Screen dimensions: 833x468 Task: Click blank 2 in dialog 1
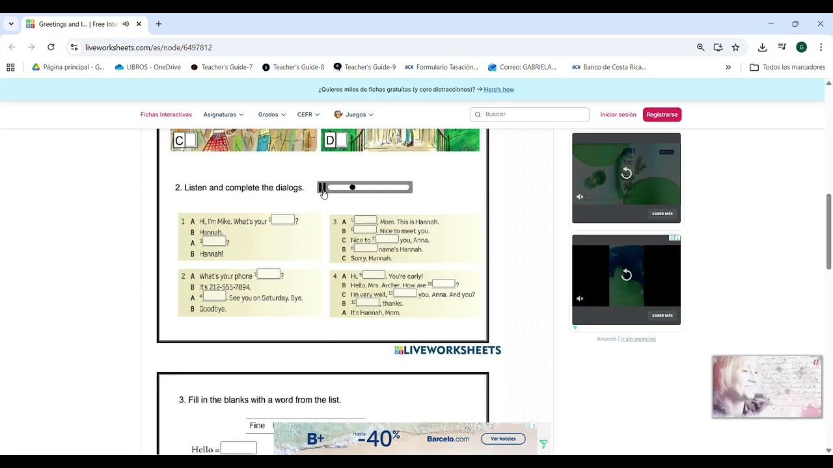coord(214,241)
